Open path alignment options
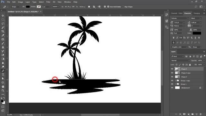The image size is (206, 116). [94, 7]
